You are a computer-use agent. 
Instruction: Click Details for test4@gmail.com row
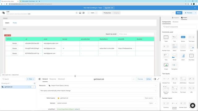tap(15, 53)
